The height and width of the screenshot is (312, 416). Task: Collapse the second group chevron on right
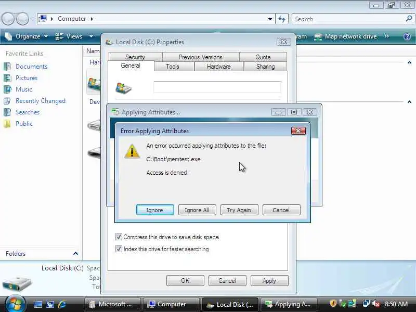coord(409,101)
